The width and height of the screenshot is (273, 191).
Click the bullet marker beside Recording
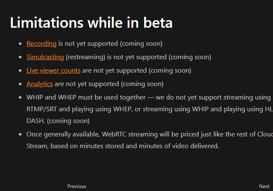21,44
